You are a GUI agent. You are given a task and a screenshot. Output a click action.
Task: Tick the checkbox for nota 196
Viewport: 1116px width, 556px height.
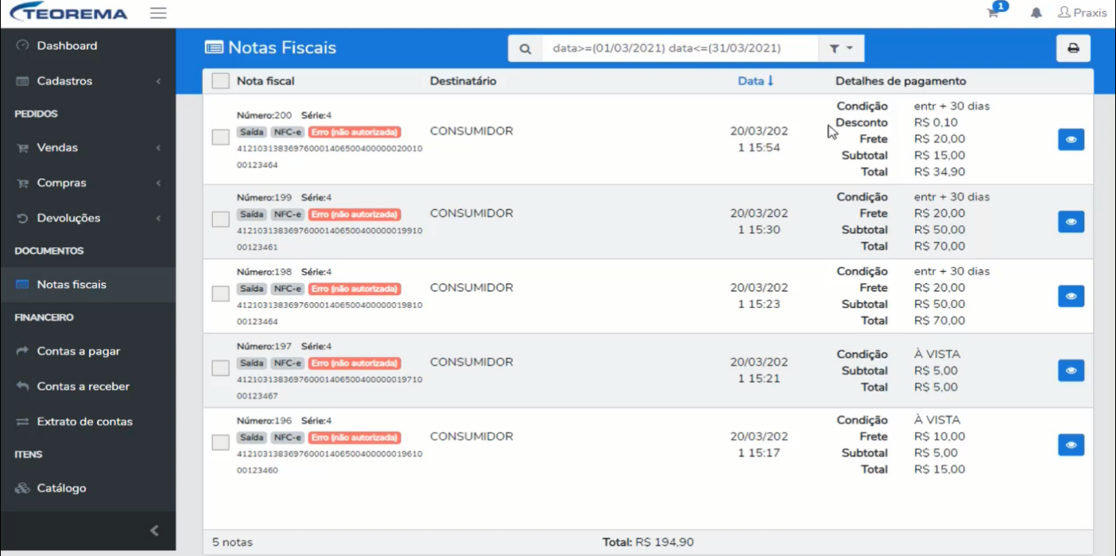221,442
